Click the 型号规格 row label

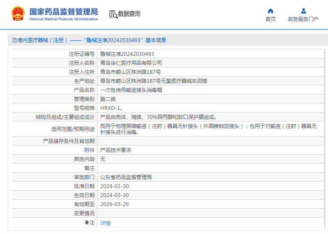pyautogui.click(x=84, y=108)
